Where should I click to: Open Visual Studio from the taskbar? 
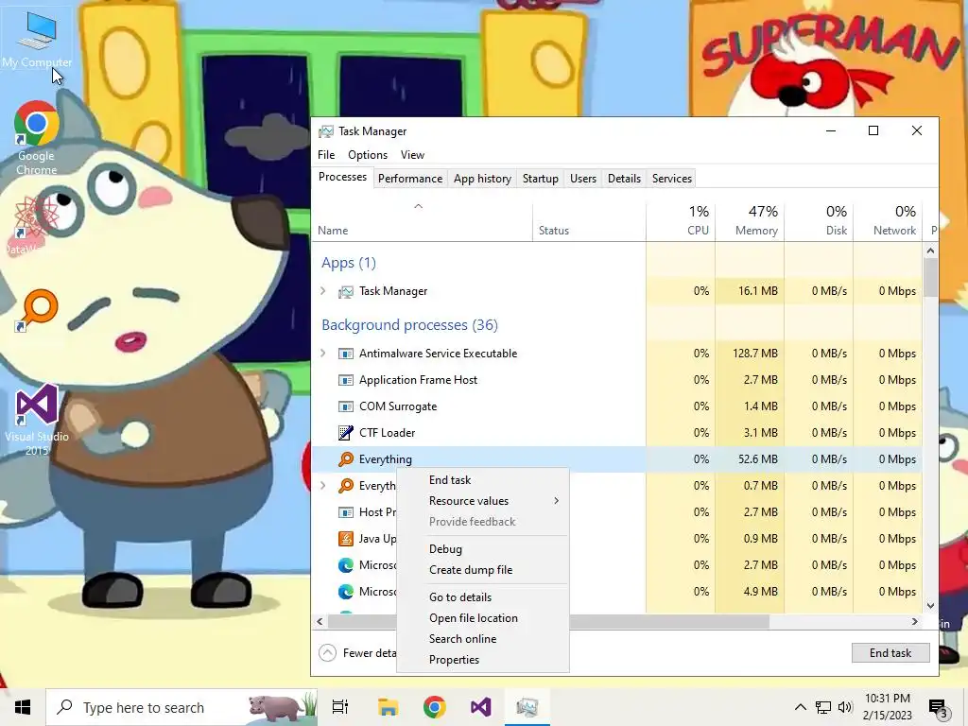[481, 707]
